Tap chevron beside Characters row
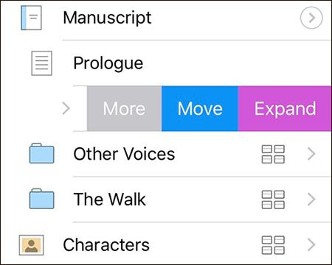The height and width of the screenshot is (265, 332). pos(311,245)
